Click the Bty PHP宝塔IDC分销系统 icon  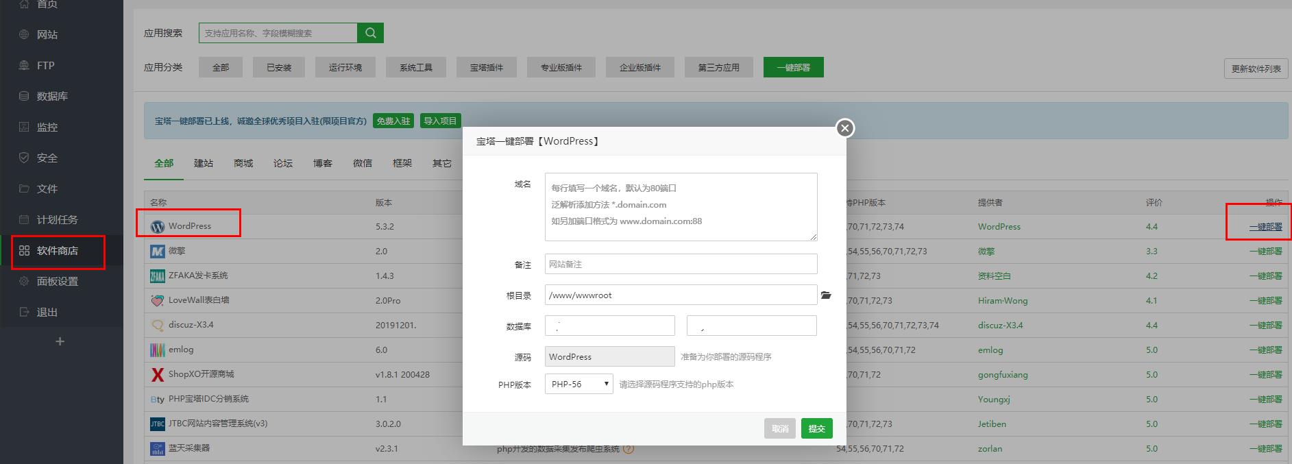tap(158, 399)
